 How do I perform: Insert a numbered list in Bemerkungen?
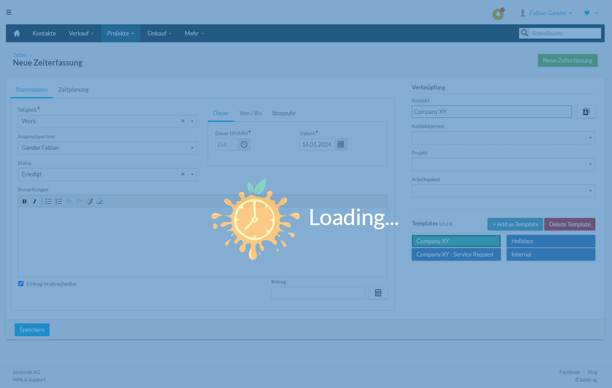[58, 201]
